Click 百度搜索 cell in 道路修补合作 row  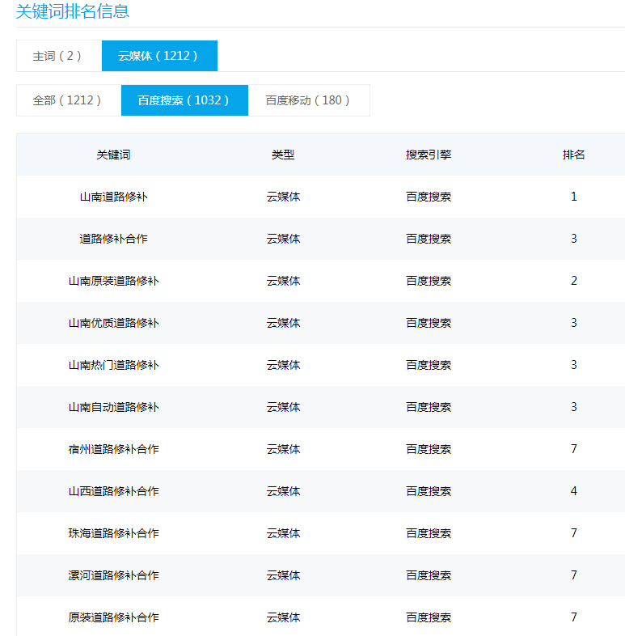point(429,239)
